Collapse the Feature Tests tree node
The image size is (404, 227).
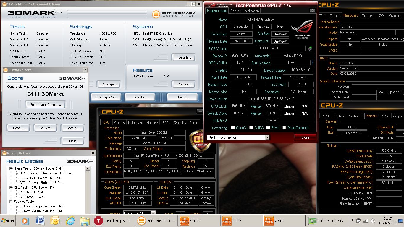click(x=12, y=202)
